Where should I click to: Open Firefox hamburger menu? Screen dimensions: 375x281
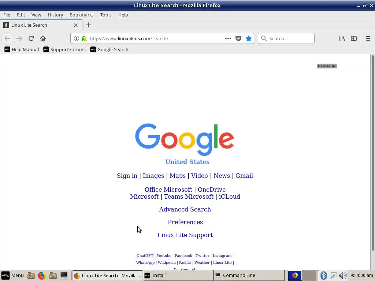coord(368,38)
